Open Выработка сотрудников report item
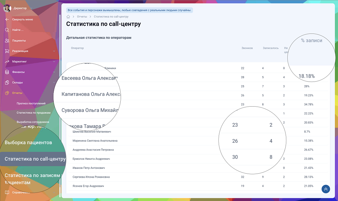 pos(33,122)
